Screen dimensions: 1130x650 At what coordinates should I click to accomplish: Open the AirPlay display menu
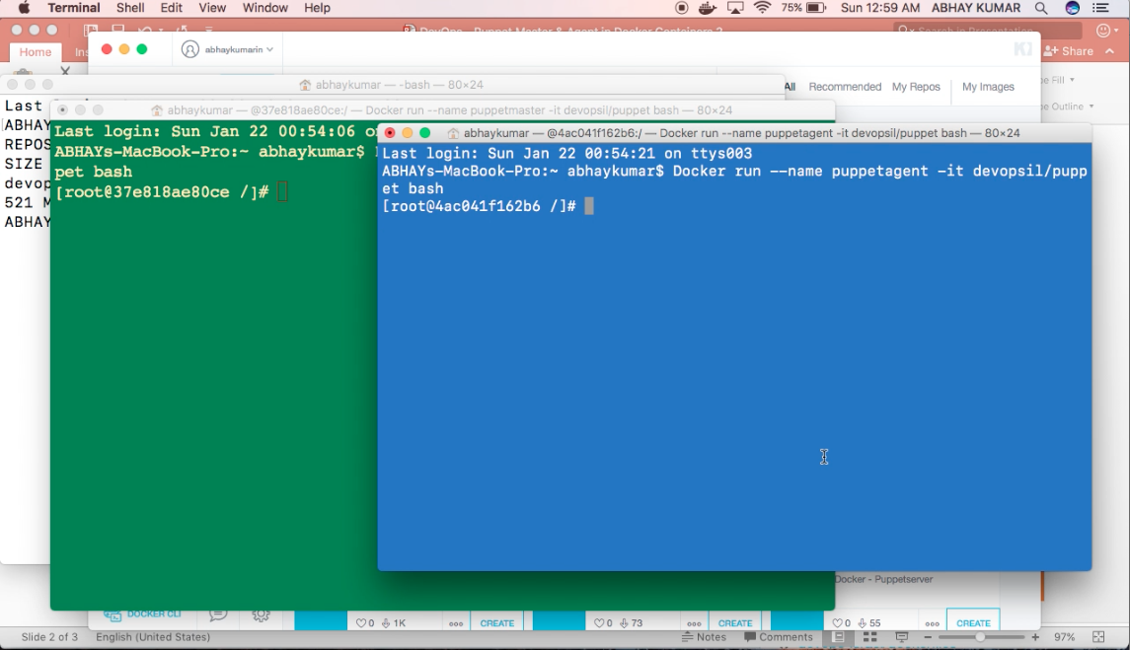click(x=735, y=8)
